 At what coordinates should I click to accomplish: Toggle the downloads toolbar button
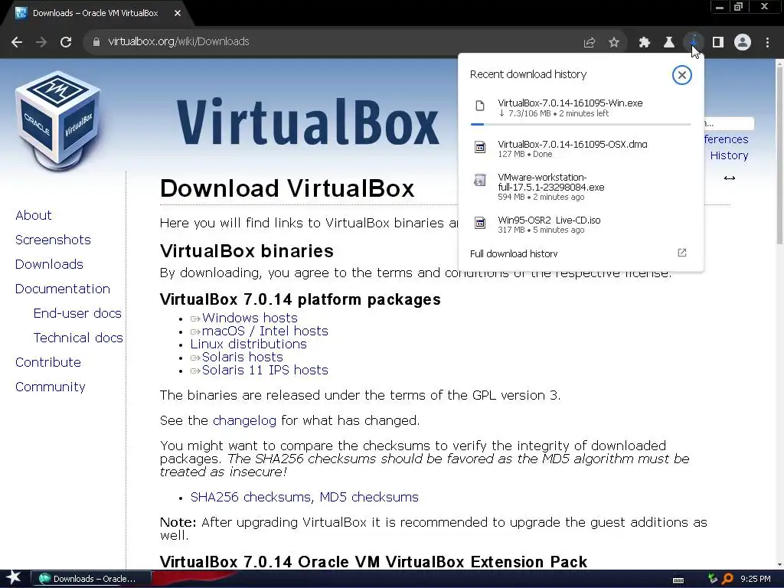(x=694, y=43)
